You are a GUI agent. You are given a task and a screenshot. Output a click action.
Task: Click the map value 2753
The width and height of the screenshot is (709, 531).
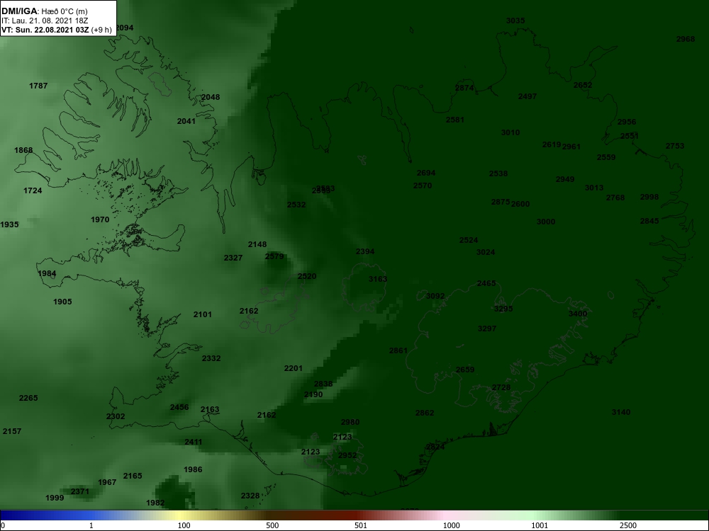tap(675, 146)
